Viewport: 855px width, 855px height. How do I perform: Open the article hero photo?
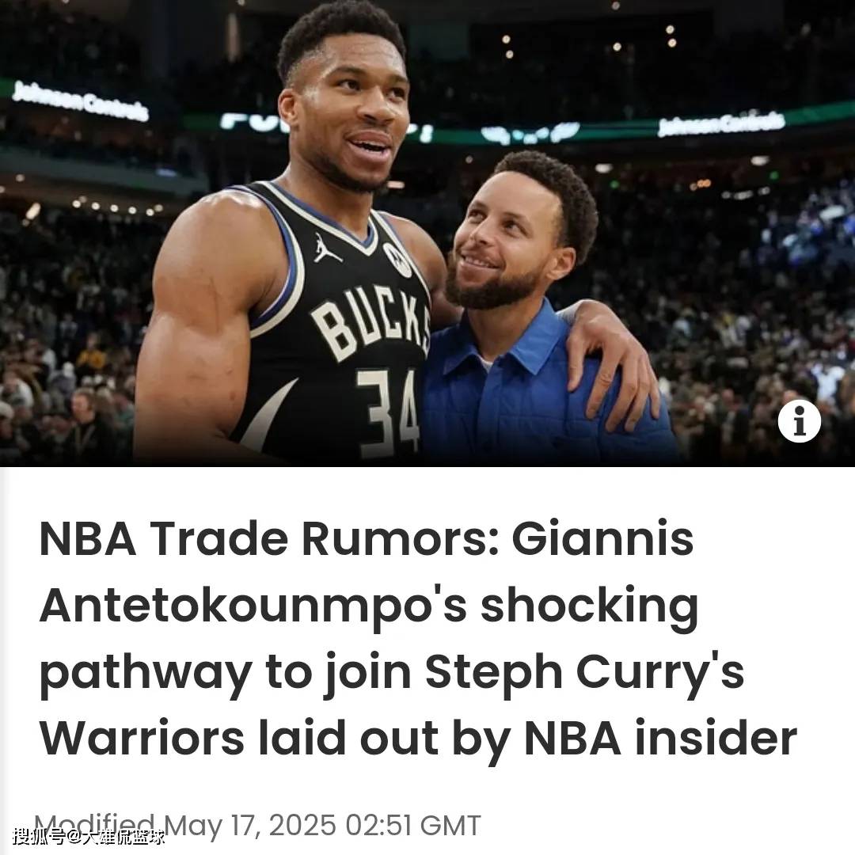click(427, 234)
